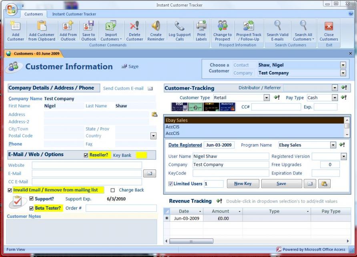The image size is (357, 257).
Task: Click the program list vertical scrollbar down arrow
Action: tap(347, 135)
